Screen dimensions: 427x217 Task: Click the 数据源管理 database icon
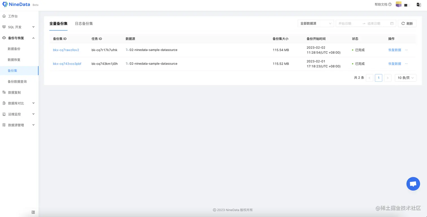click(4, 125)
